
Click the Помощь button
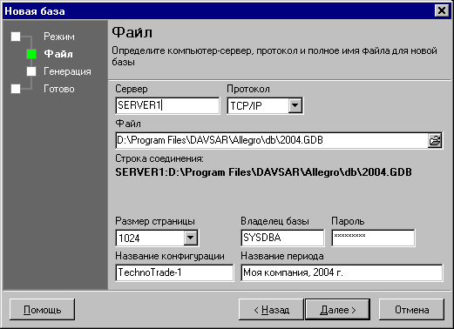[x=42, y=310]
